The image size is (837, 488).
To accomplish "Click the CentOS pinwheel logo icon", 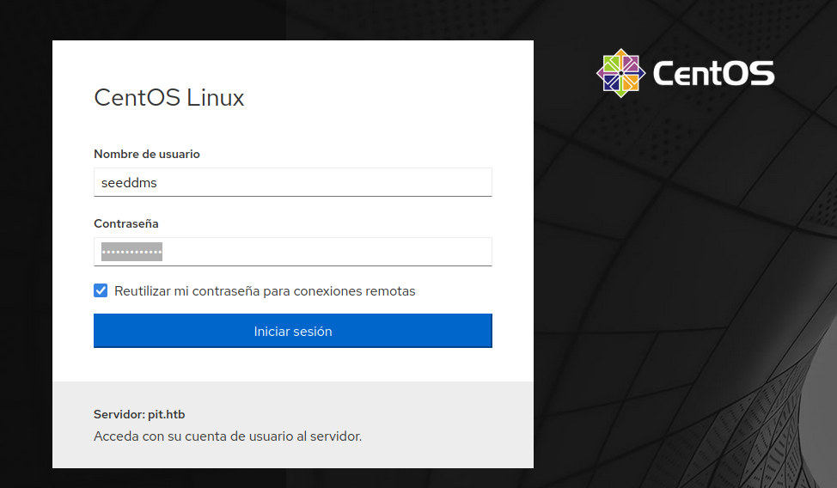I will [620, 73].
